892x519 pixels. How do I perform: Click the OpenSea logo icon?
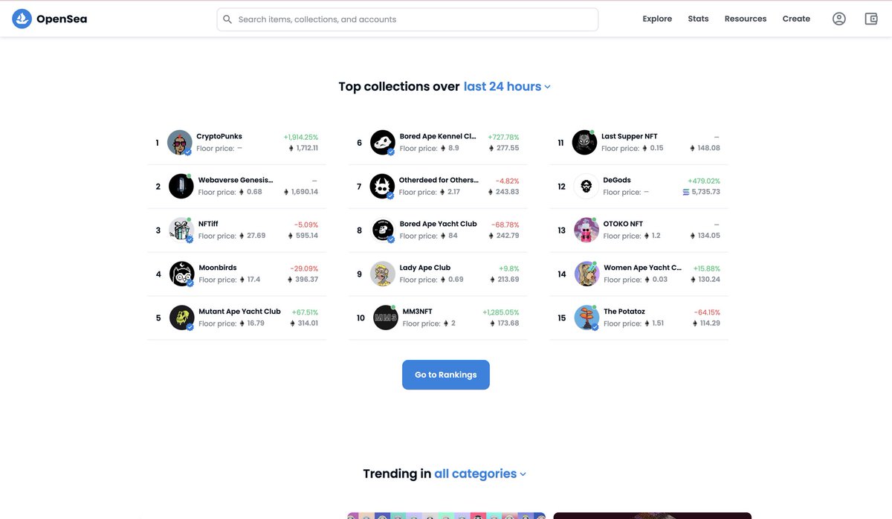(x=22, y=19)
